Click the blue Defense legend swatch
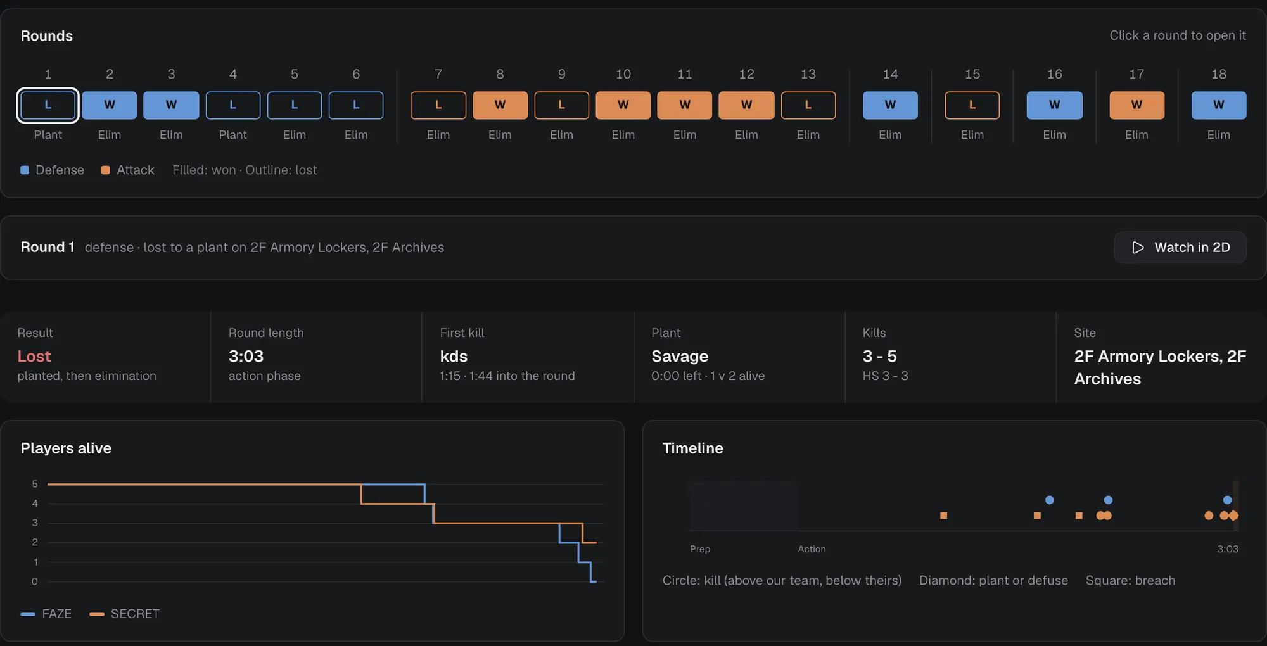The width and height of the screenshot is (1267, 646). (x=25, y=170)
